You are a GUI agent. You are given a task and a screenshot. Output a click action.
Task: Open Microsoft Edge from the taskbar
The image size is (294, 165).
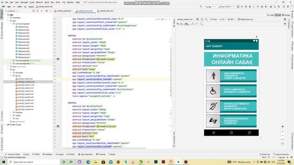88,162
